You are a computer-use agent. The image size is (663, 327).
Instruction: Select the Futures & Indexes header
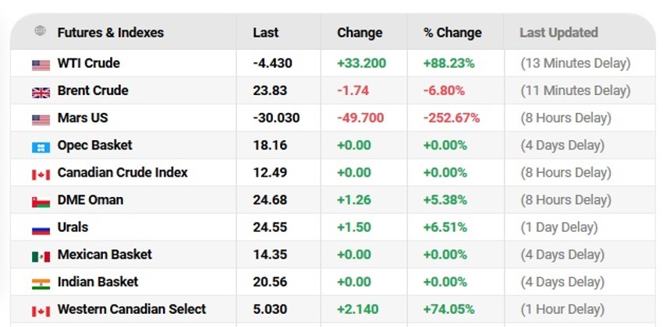(x=110, y=33)
